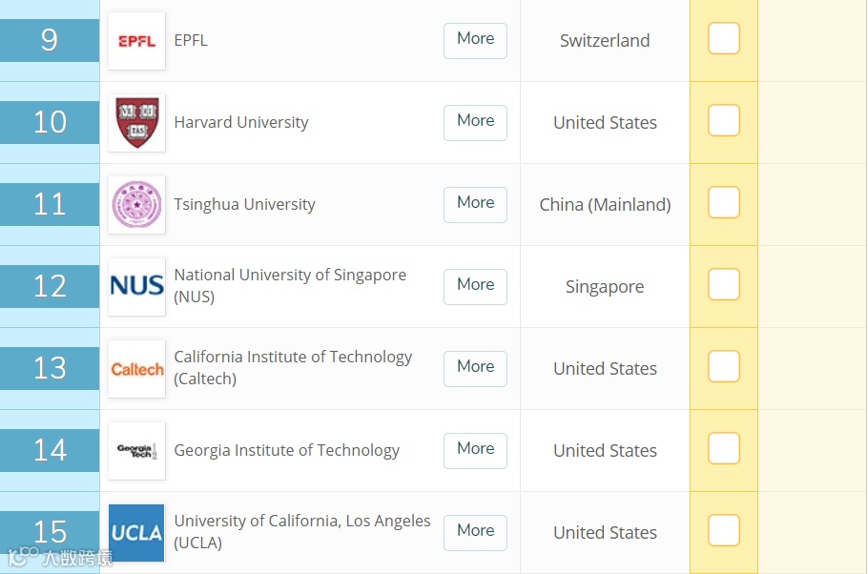This screenshot has width=868, height=574.
Task: Click the blue UCLA logo
Action: pyautogui.click(x=136, y=532)
